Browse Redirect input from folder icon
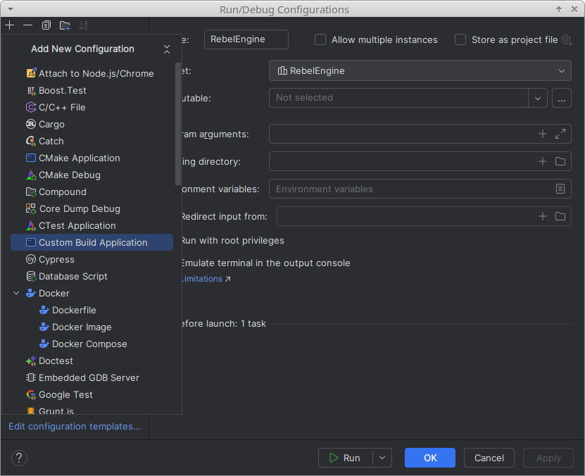This screenshot has height=476, width=585. (560, 216)
